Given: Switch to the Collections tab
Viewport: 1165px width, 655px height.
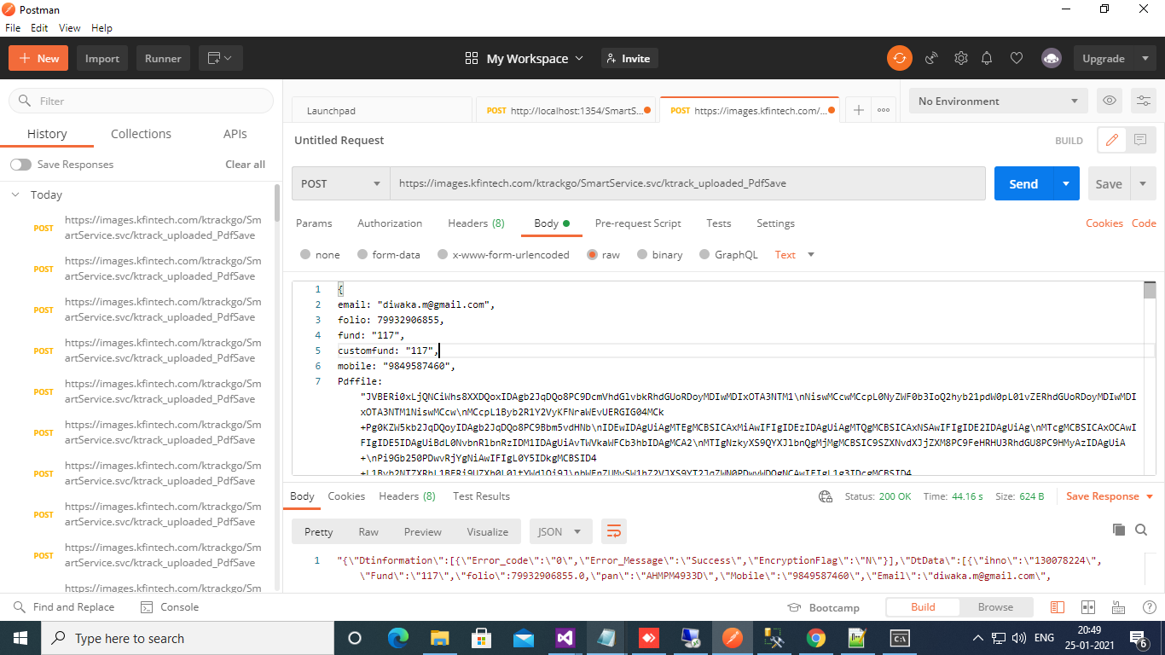Looking at the screenshot, I should tap(141, 134).
